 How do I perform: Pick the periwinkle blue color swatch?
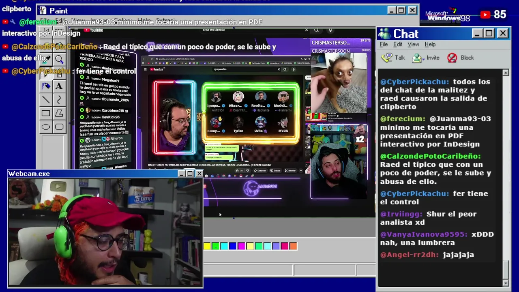point(276,246)
